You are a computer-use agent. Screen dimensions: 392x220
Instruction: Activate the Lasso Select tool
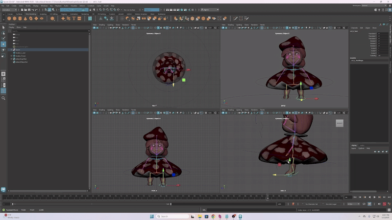[x=3, y=33]
